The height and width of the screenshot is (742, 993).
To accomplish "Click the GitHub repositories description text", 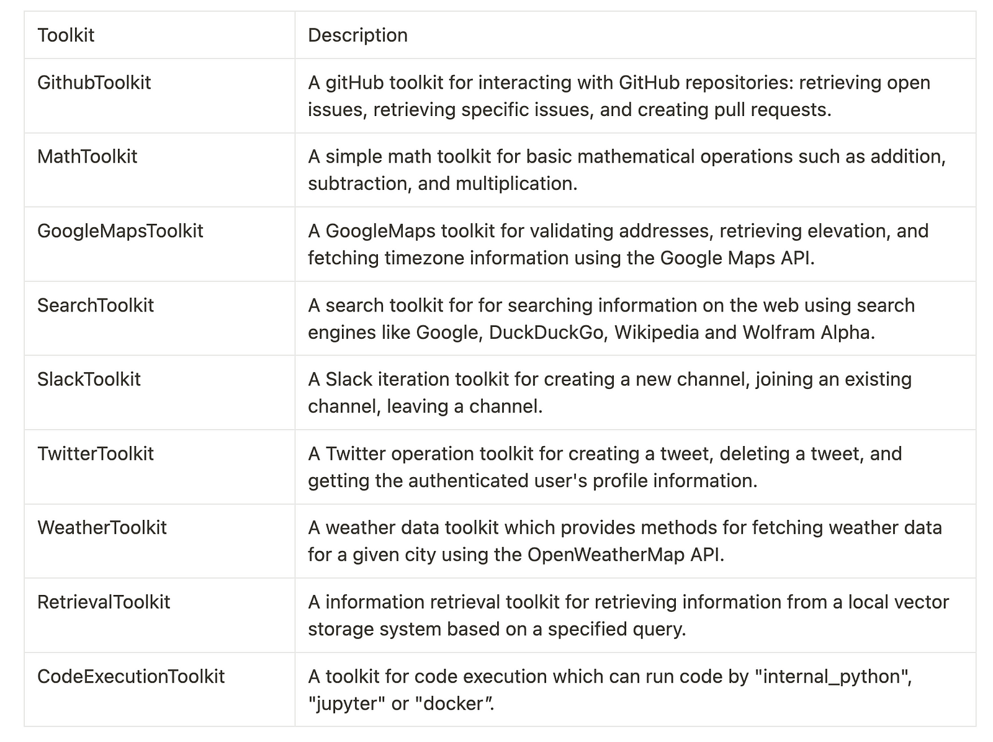I will [x=619, y=96].
